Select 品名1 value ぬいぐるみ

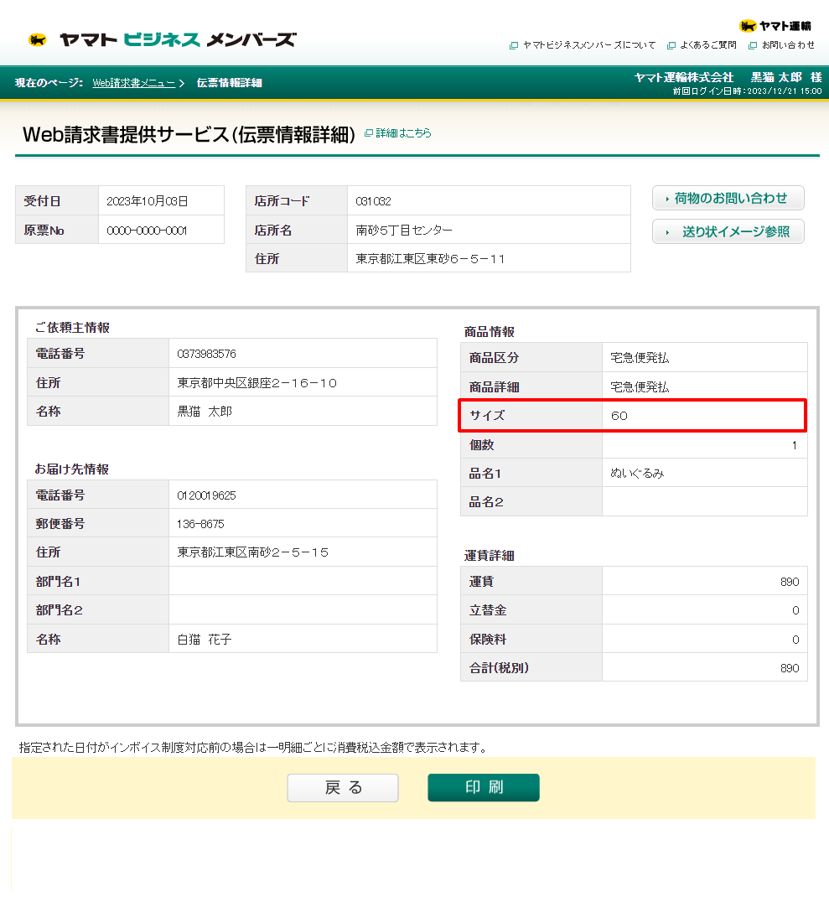[637, 474]
